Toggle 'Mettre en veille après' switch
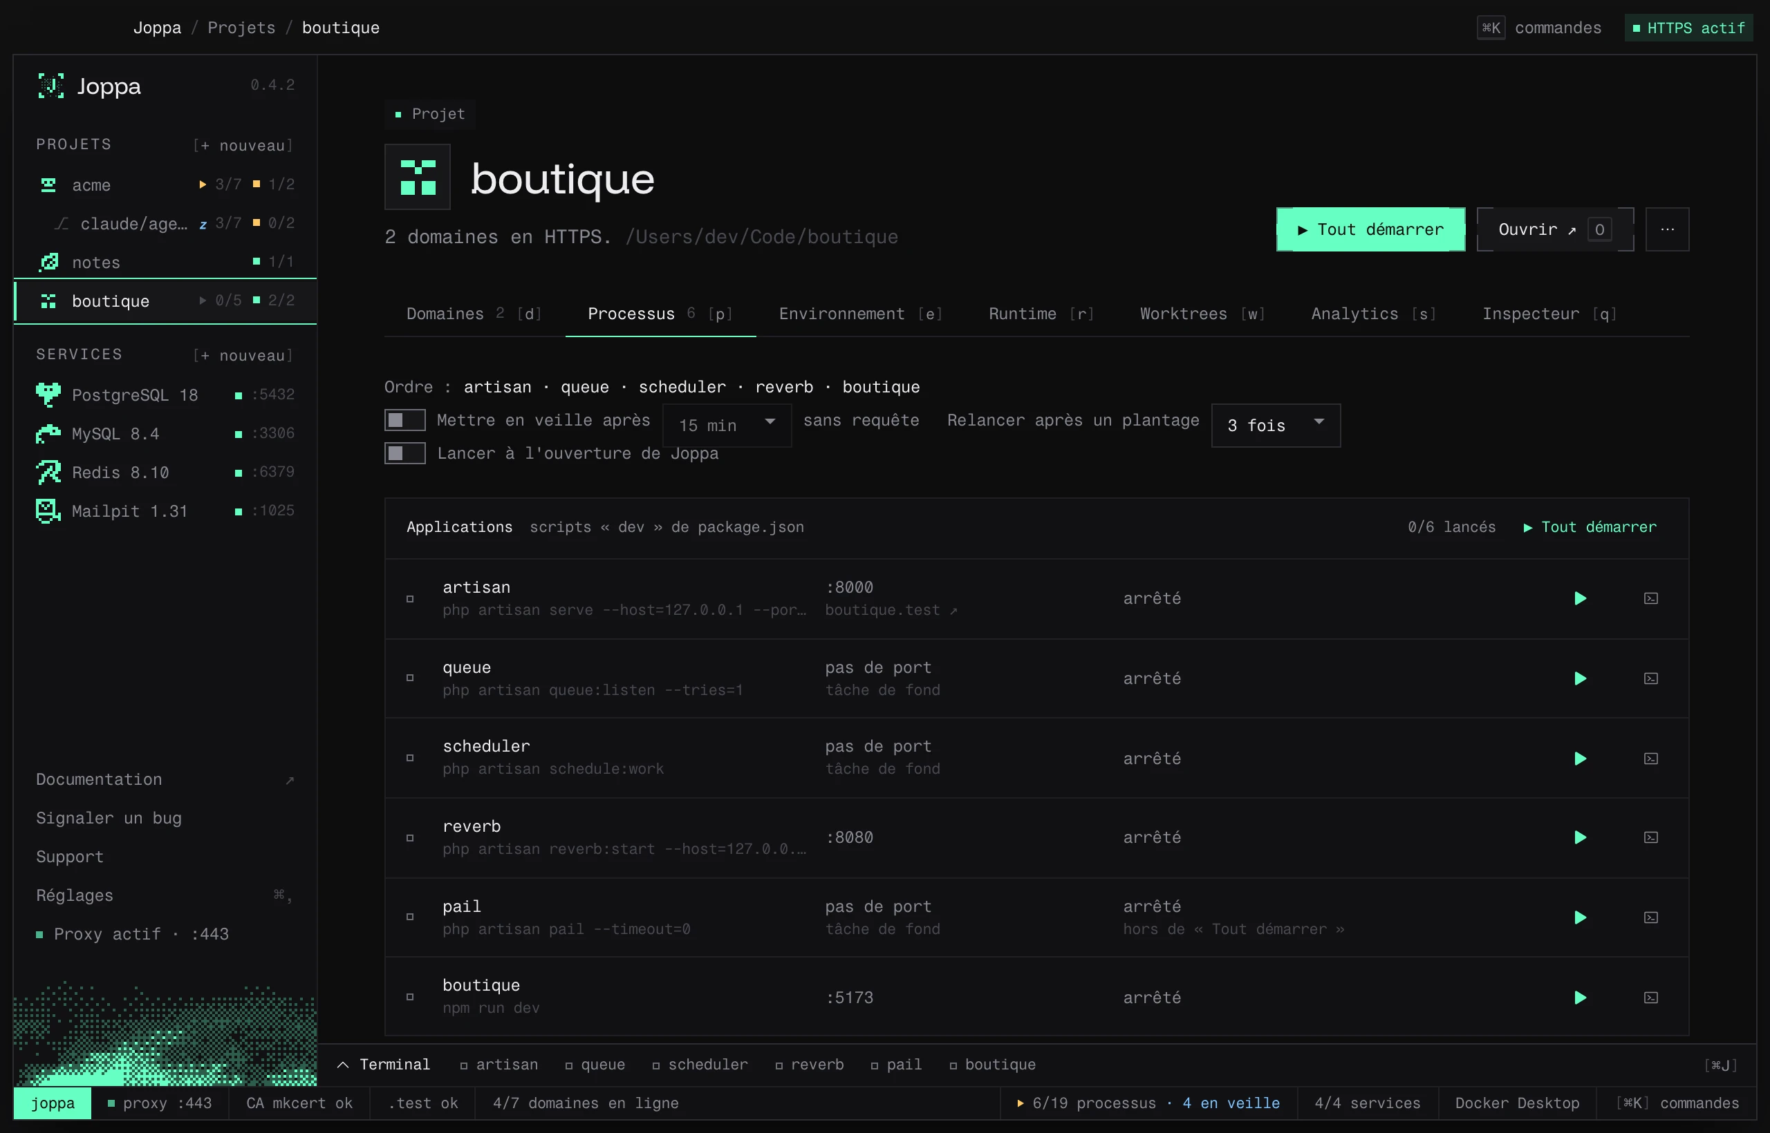This screenshot has width=1770, height=1133. [x=405, y=420]
